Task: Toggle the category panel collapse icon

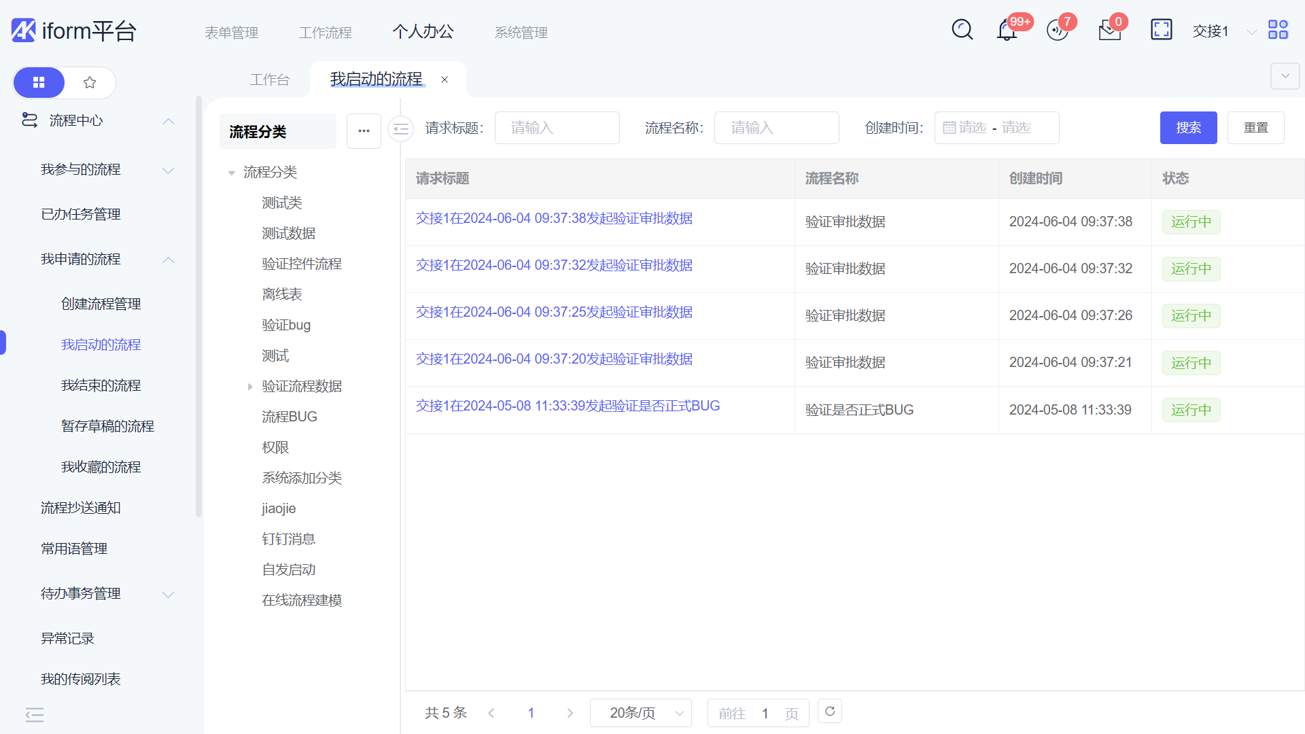Action: click(400, 128)
